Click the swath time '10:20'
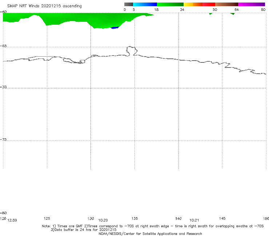The image size is (269, 236). (103, 220)
